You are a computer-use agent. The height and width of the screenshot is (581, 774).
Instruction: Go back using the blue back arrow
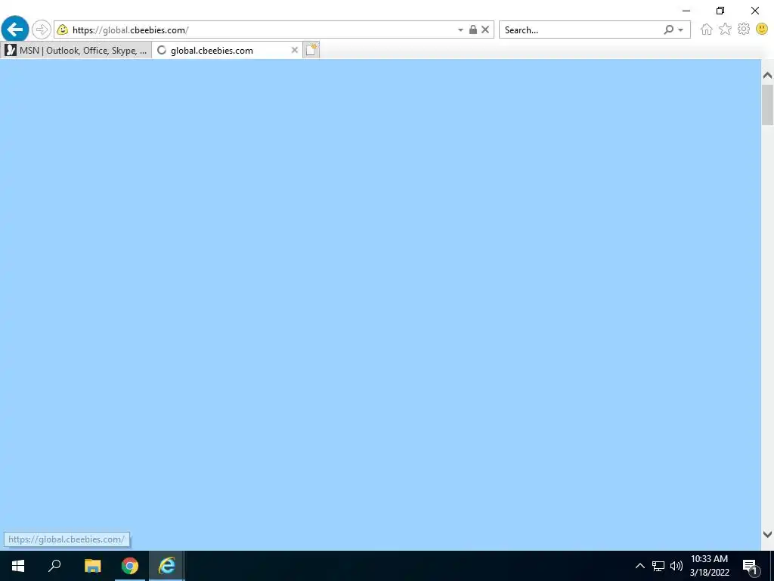click(15, 30)
